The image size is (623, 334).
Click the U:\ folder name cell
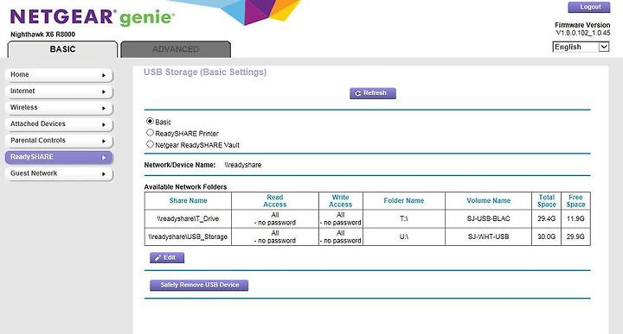tap(404, 237)
